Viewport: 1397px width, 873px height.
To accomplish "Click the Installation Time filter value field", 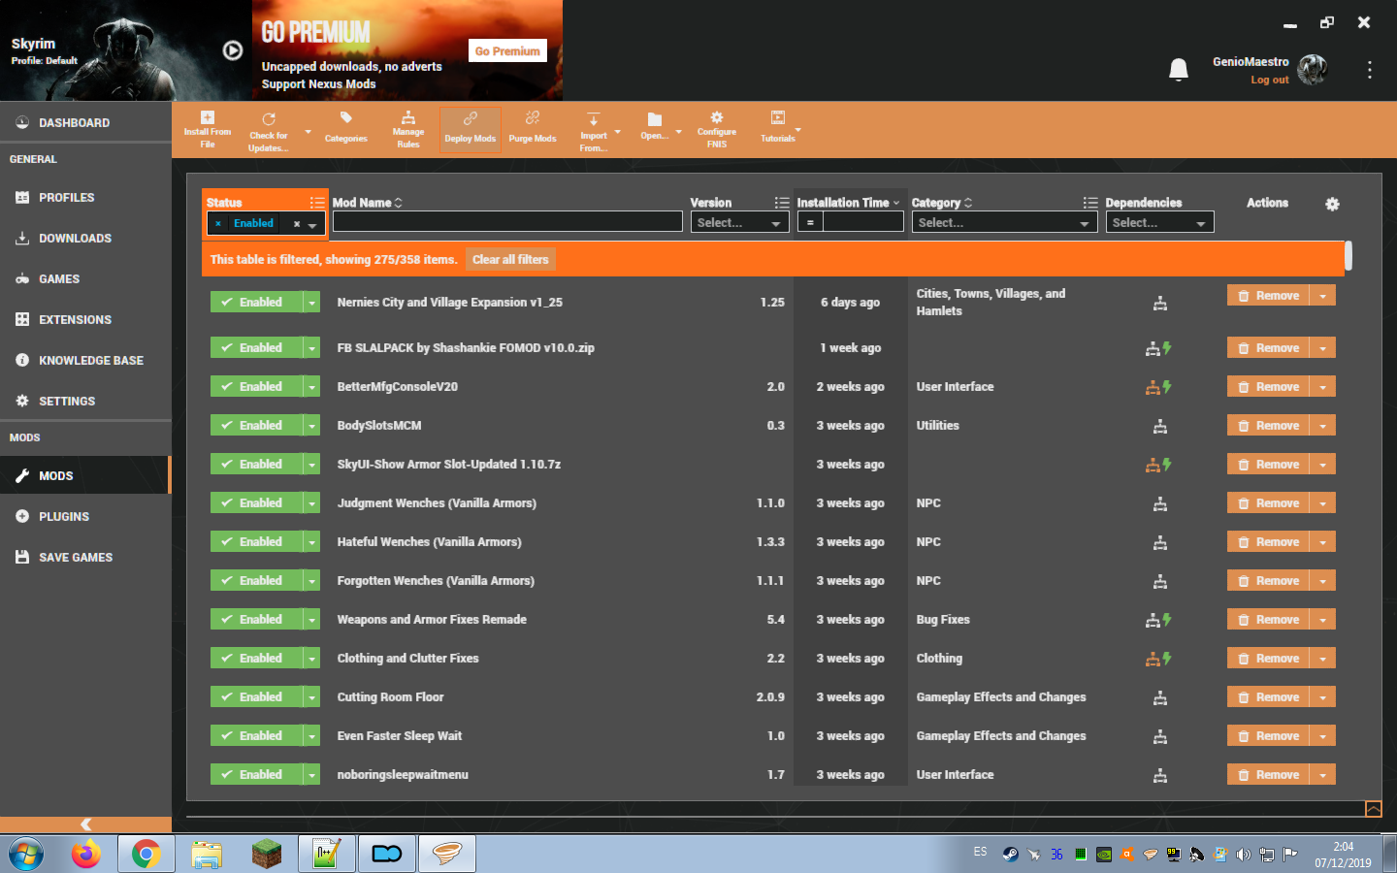I will pos(863,222).
